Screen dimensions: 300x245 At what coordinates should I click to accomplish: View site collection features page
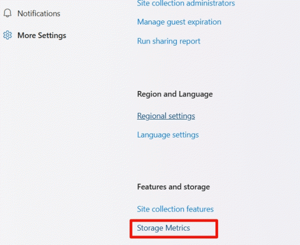[175, 209]
